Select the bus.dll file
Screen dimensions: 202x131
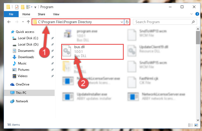tap(92, 52)
